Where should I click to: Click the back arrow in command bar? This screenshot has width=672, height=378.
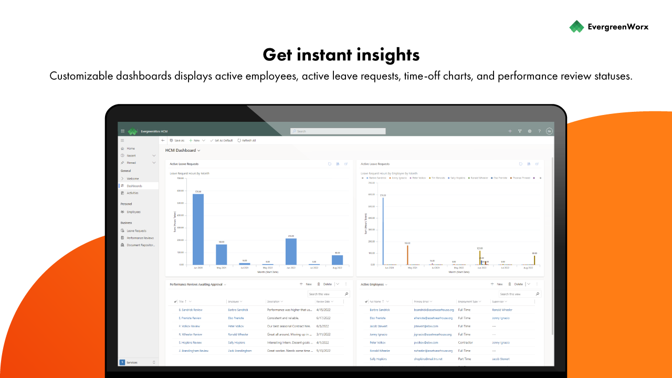tap(163, 140)
